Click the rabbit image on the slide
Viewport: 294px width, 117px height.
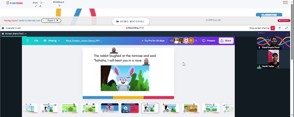point(125,78)
